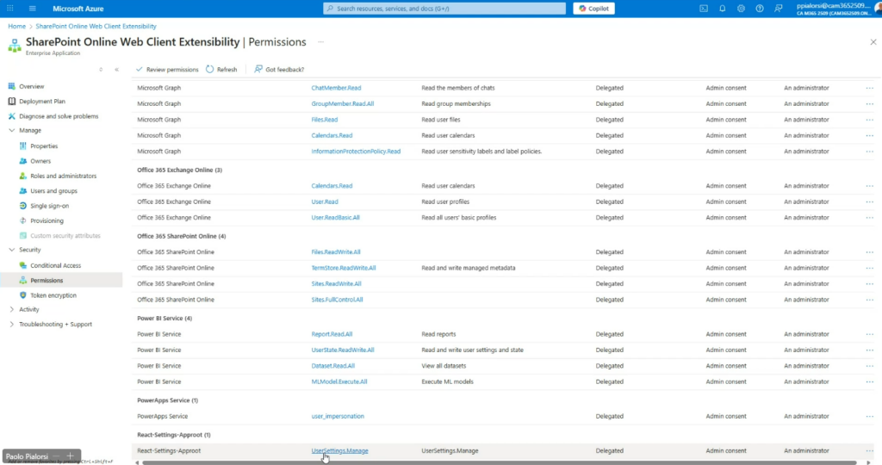Click the up/down sort icon in sidebar header

pyautogui.click(x=101, y=70)
